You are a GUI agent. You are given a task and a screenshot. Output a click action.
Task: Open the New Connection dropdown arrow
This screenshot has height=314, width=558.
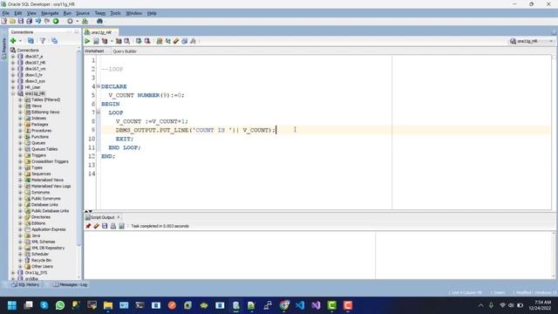click(20, 41)
